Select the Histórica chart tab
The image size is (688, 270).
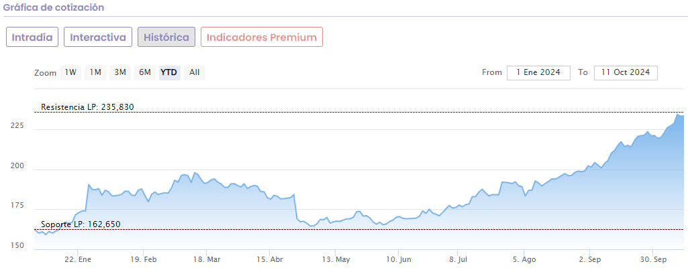tap(166, 37)
